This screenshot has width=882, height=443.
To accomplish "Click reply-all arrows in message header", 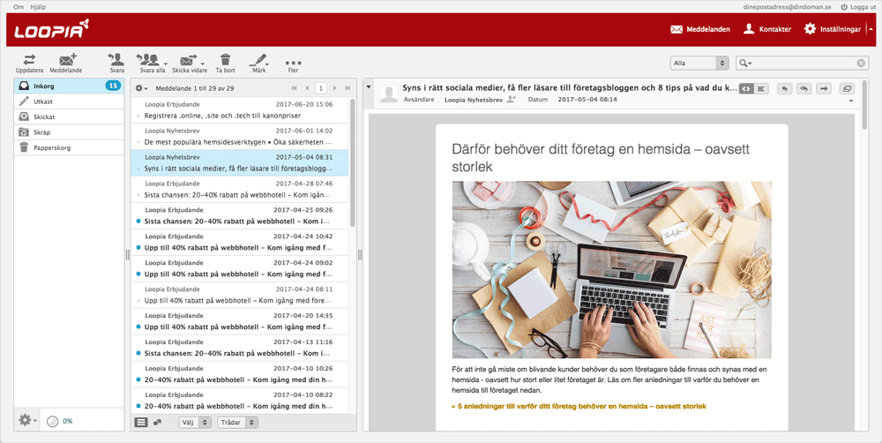I will click(x=804, y=88).
